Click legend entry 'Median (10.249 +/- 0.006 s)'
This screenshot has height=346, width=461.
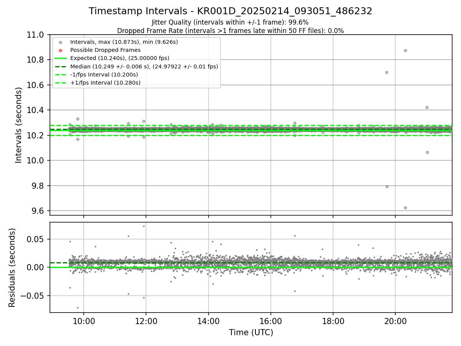[144, 67]
